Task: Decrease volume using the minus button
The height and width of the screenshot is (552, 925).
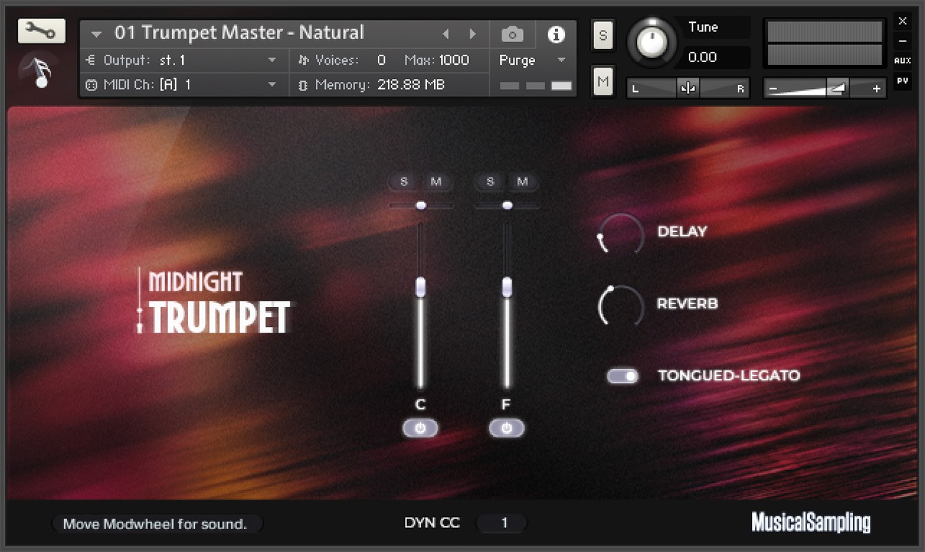Action: 773,89
